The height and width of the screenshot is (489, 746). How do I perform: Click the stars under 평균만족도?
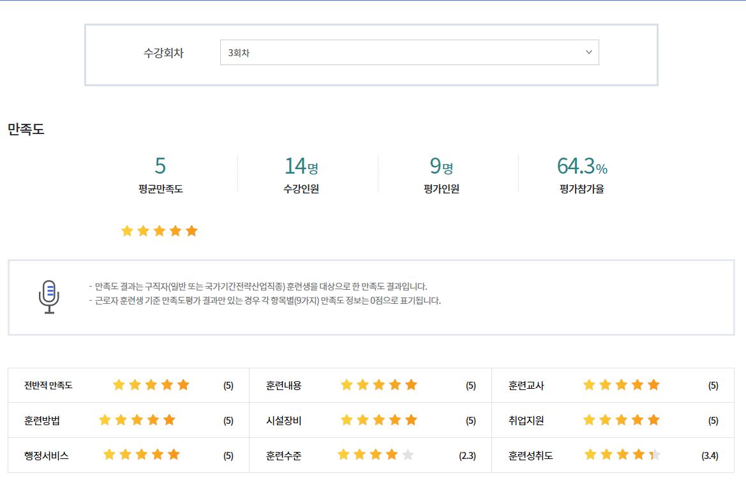click(160, 231)
